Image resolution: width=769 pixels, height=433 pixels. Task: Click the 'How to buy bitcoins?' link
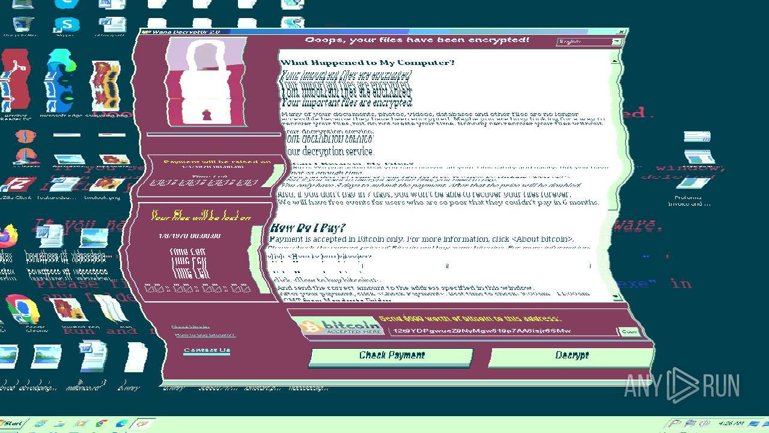coord(205,335)
